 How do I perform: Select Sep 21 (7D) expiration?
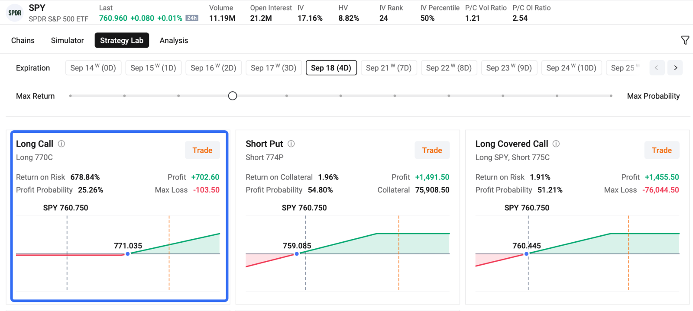pyautogui.click(x=389, y=68)
